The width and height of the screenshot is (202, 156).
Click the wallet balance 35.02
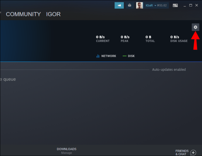[x=162, y=5]
